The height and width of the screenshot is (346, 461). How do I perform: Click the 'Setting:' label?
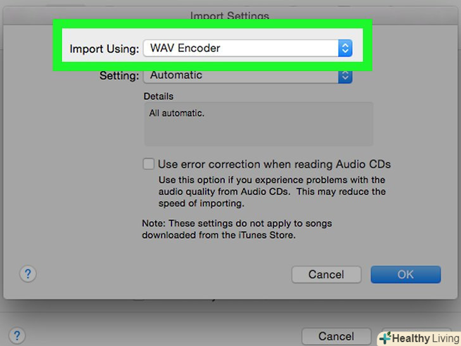[x=119, y=76]
